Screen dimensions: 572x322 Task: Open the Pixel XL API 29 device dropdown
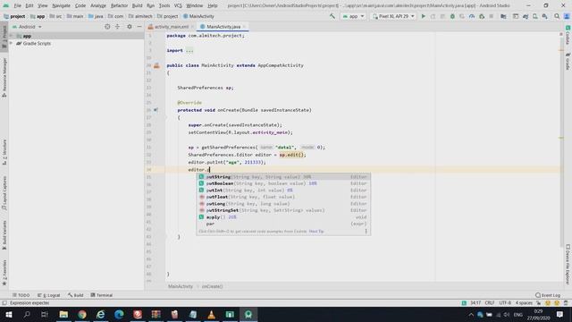[393, 16]
